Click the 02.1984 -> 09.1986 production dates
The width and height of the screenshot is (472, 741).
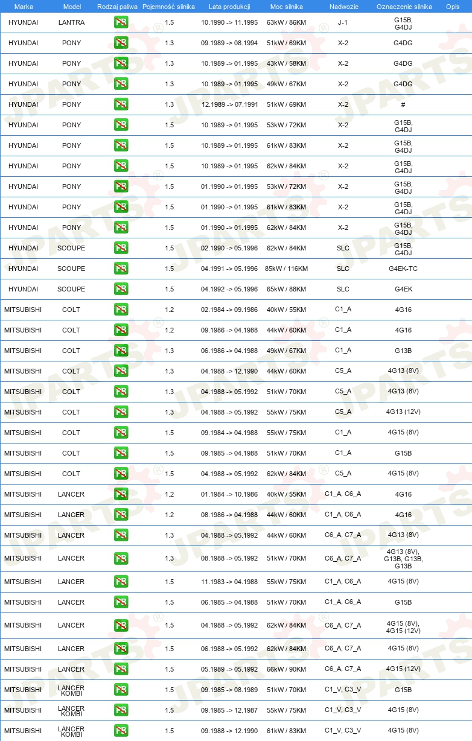tap(229, 310)
